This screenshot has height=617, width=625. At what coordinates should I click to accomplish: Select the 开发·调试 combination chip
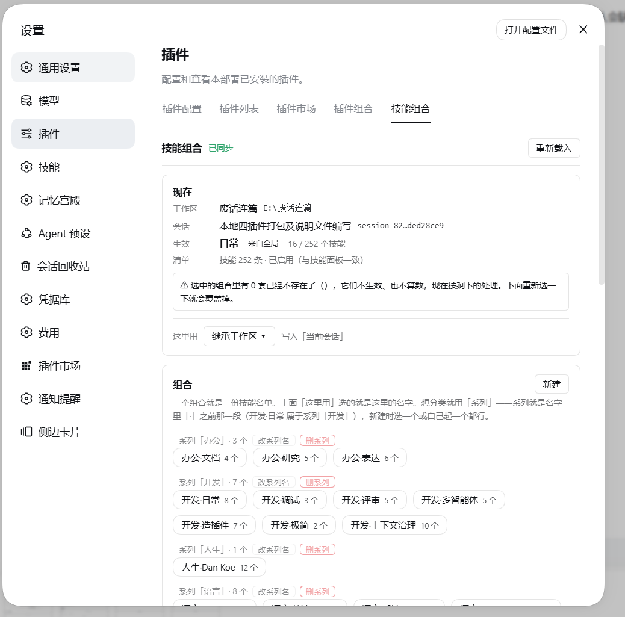[290, 500]
